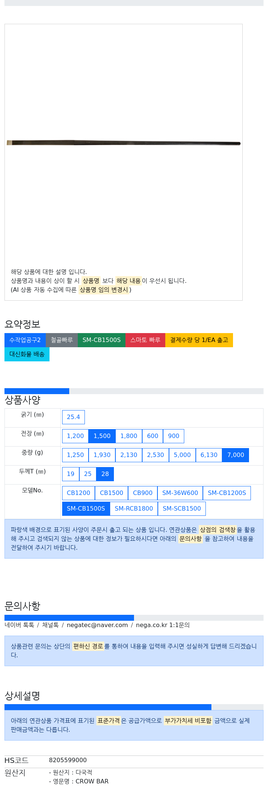Select thickness T option 28

pos(105,474)
